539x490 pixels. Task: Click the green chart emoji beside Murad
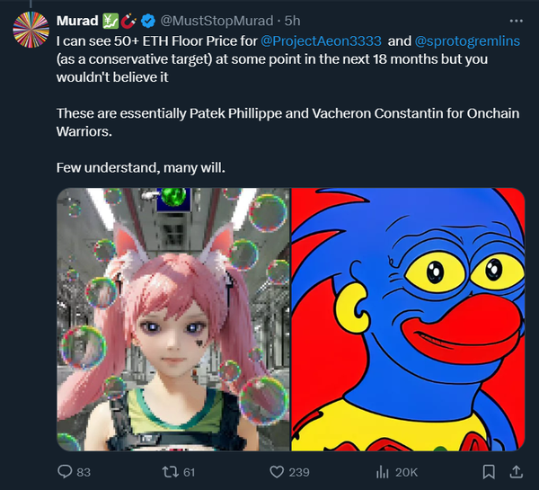point(111,20)
